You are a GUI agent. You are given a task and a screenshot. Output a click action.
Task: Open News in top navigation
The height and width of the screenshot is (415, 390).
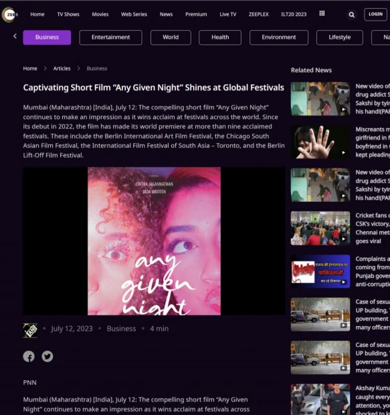tap(166, 14)
